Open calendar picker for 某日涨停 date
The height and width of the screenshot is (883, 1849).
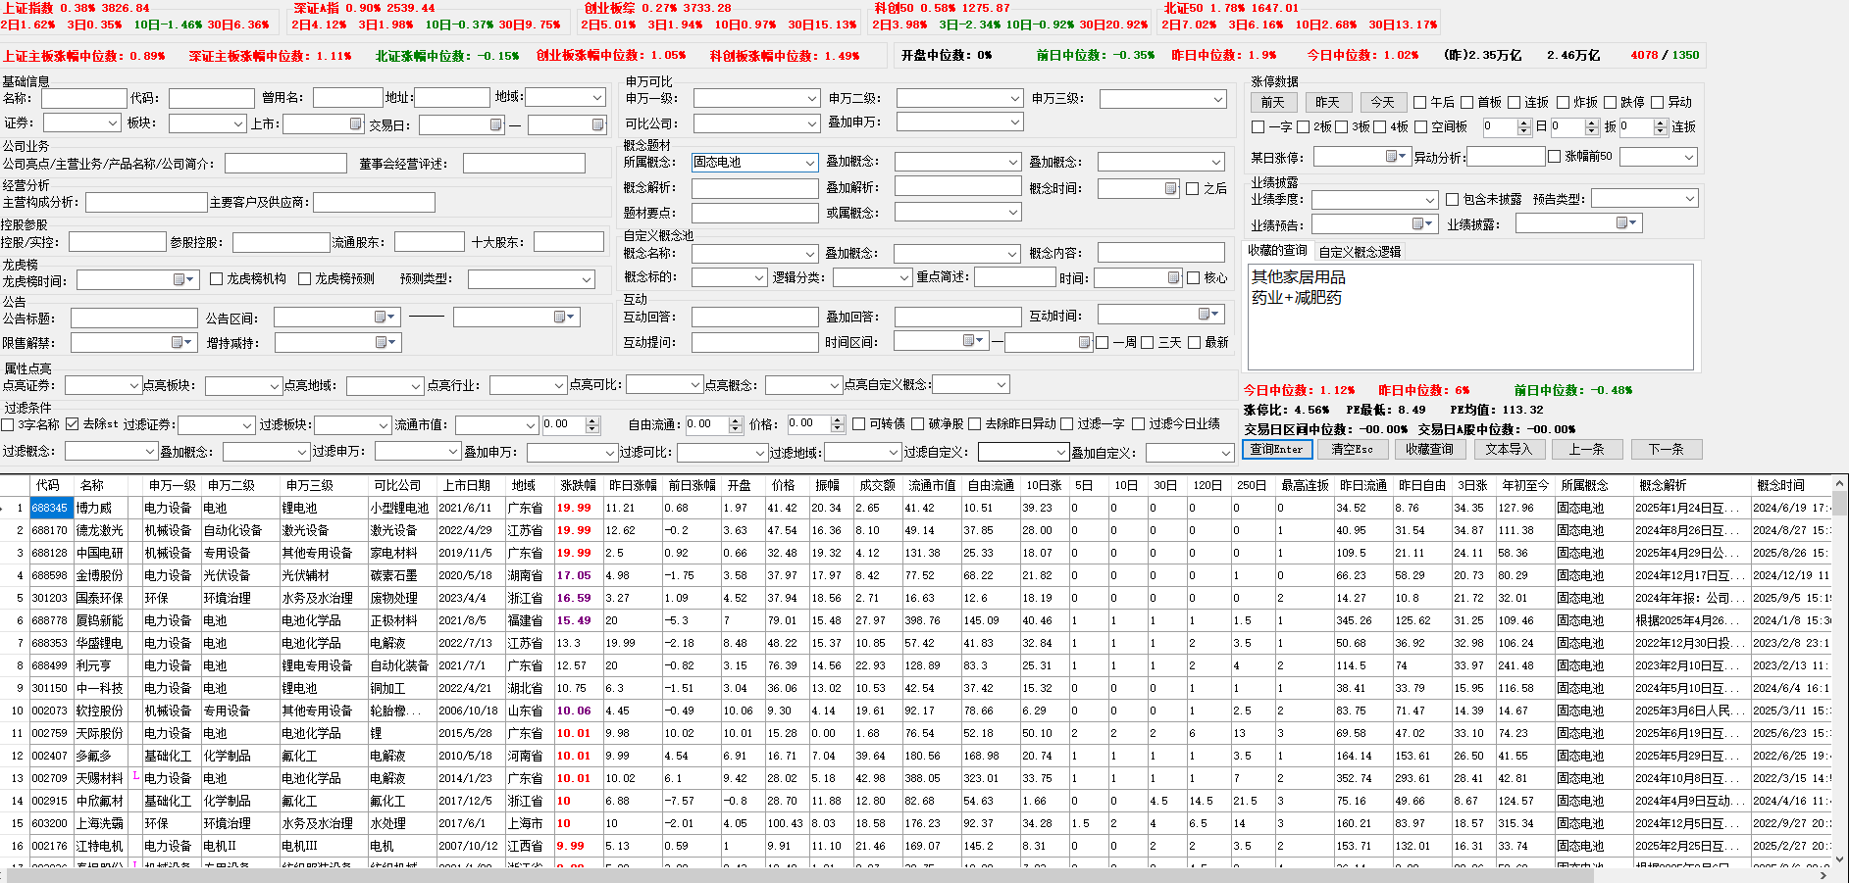pos(1392,157)
